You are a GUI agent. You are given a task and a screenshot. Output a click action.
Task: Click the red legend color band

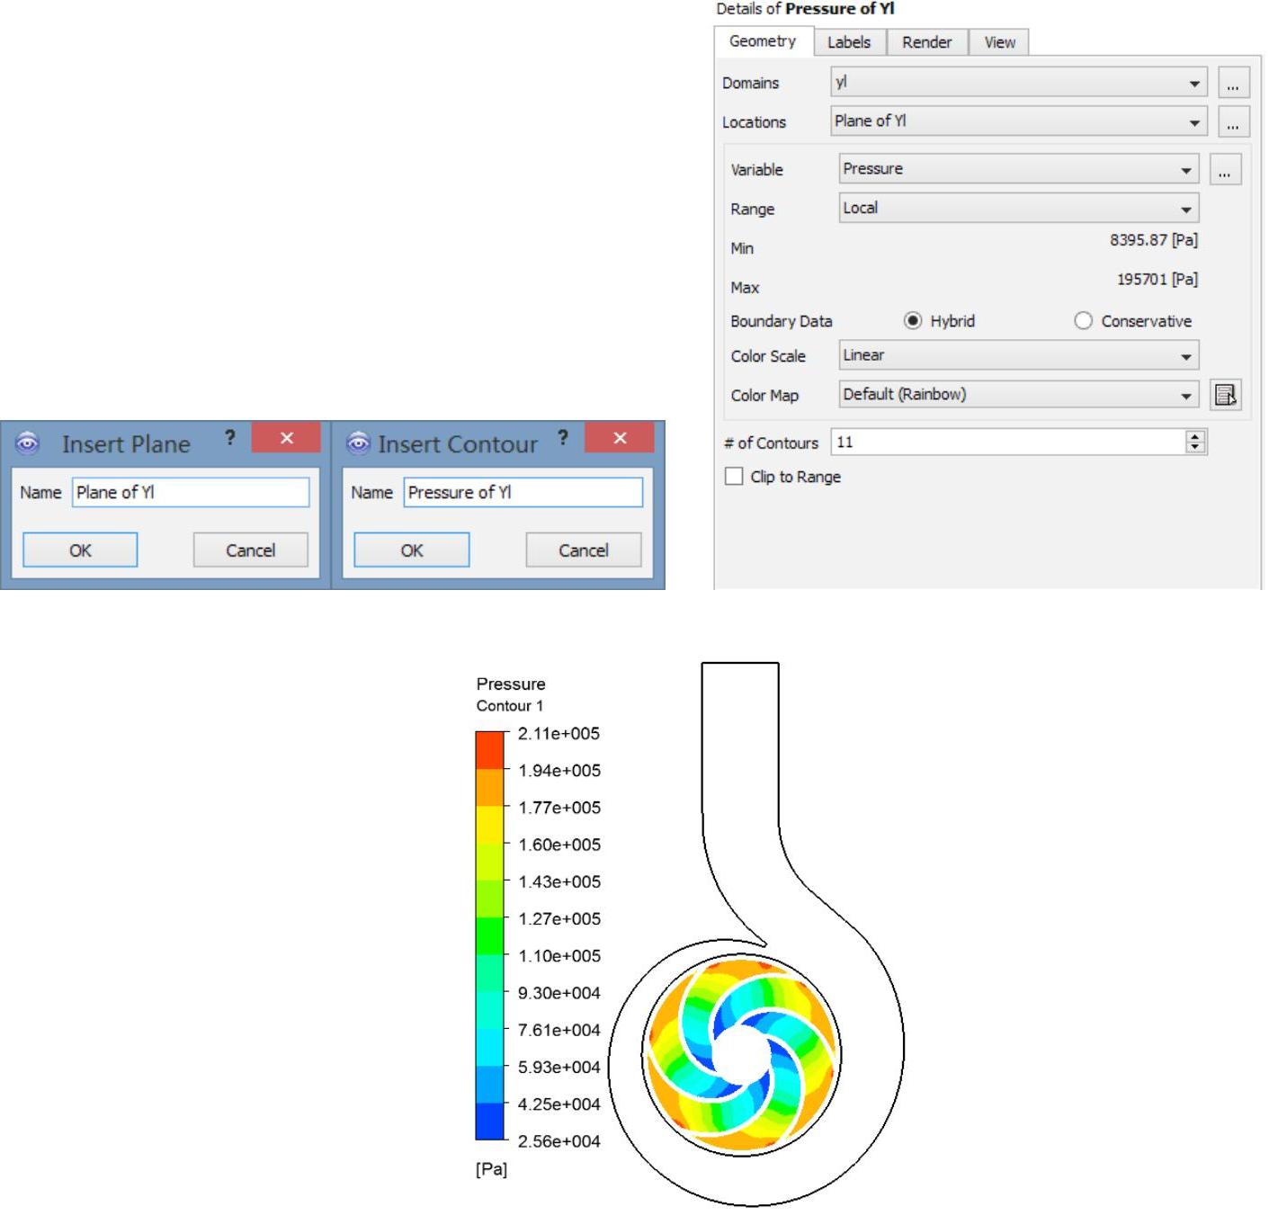(x=490, y=750)
